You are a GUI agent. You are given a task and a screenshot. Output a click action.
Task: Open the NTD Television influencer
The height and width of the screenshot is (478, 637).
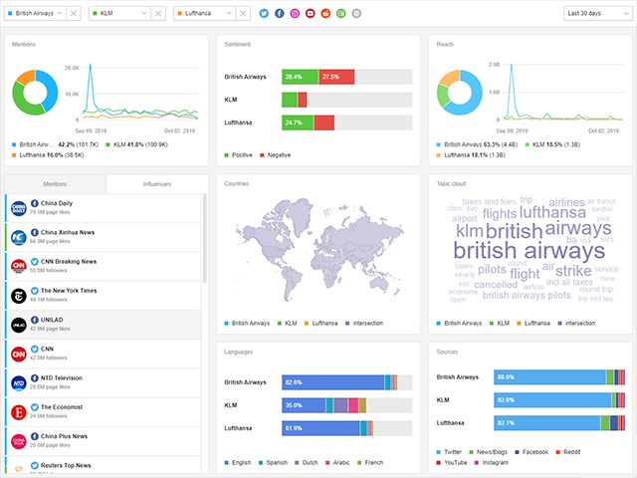(104, 382)
